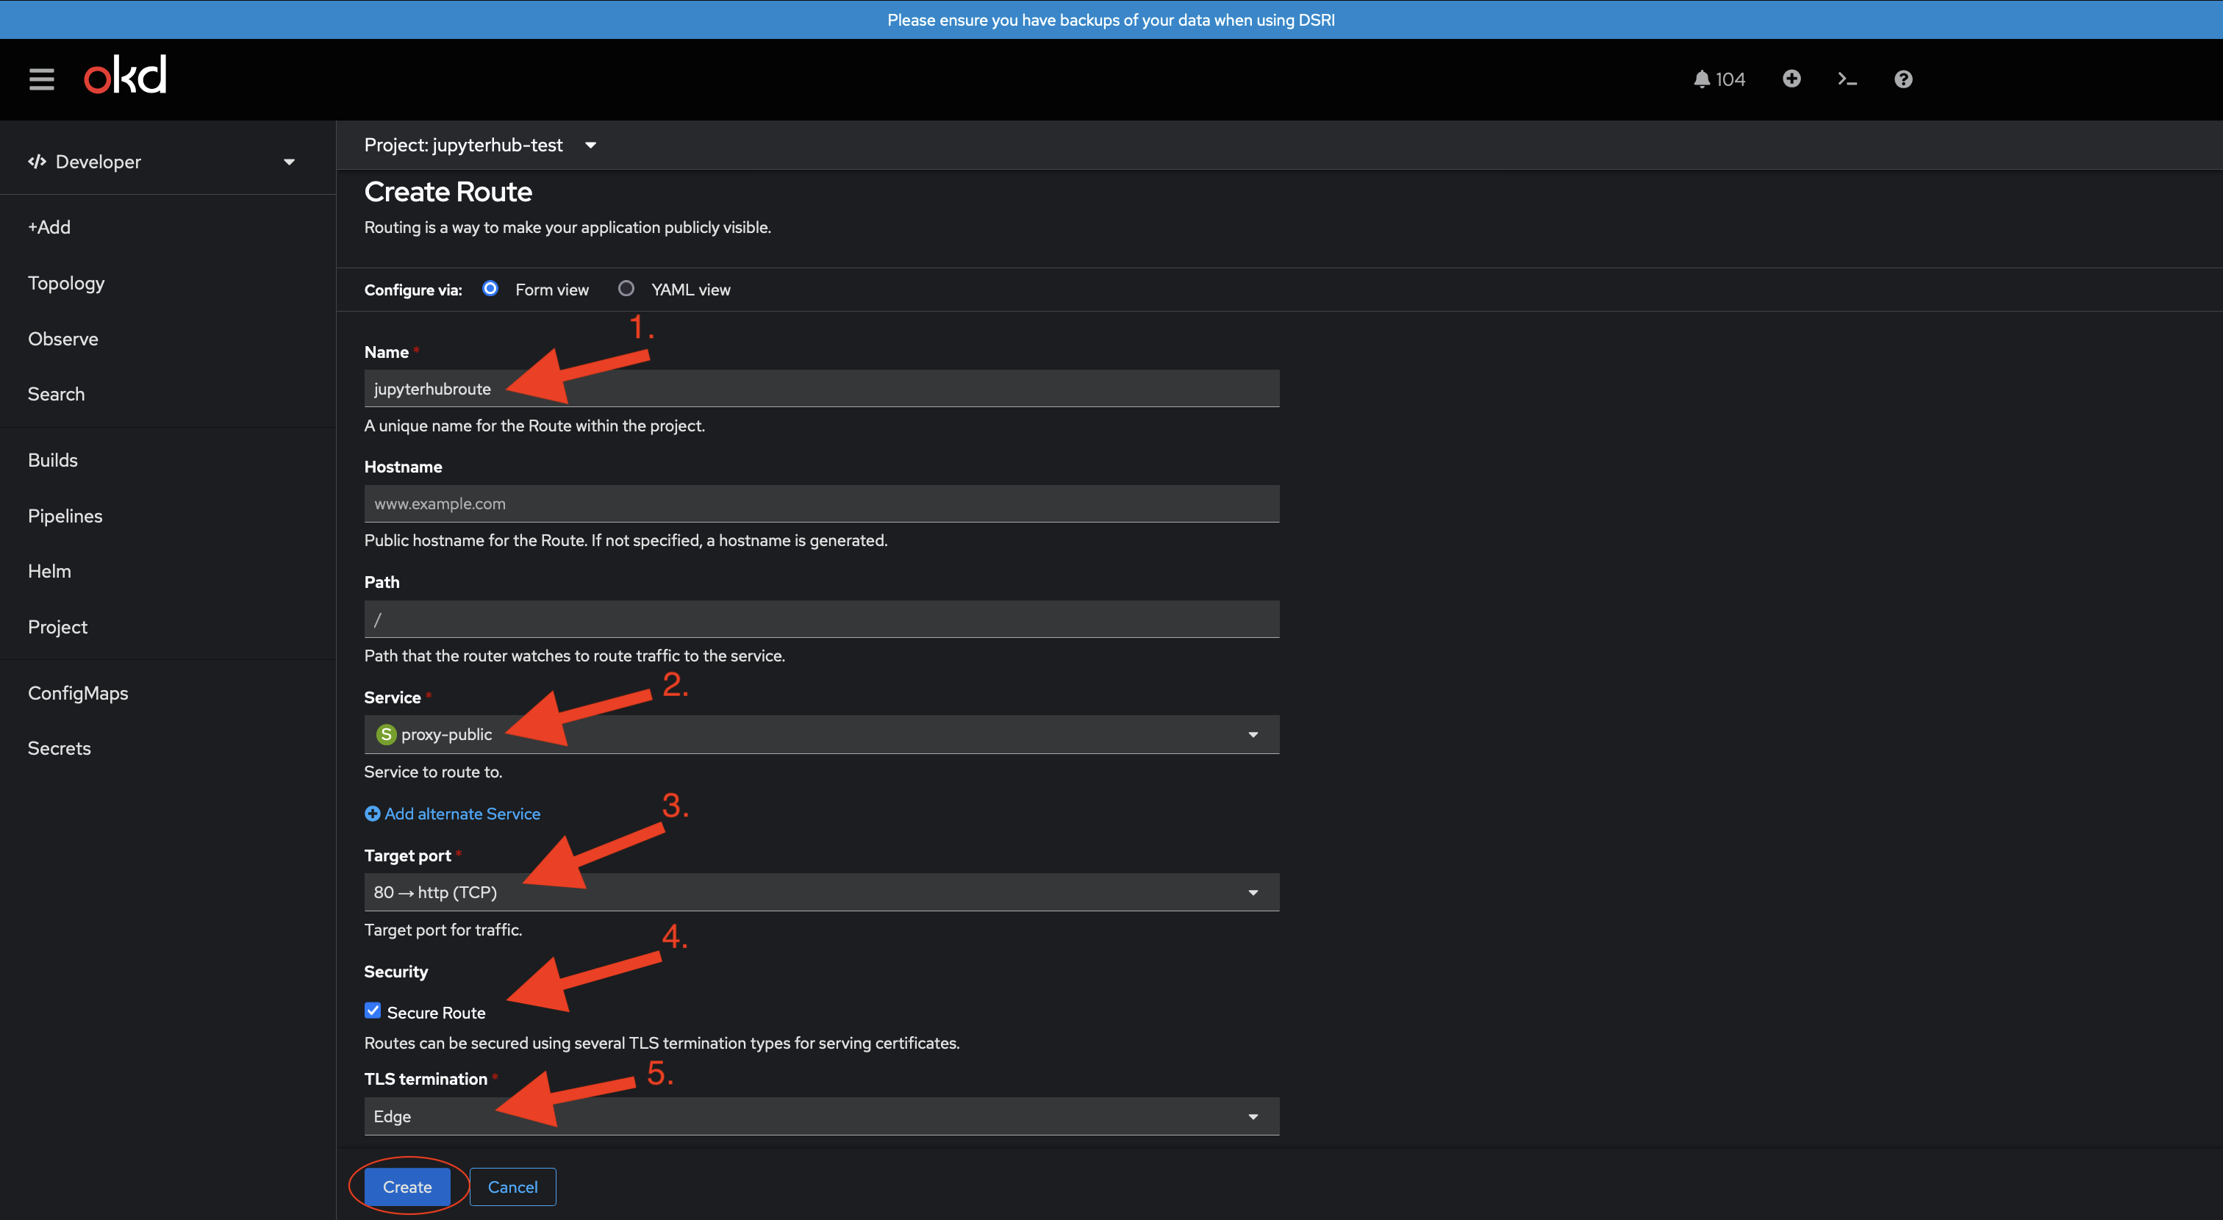
Task: Click 'Routing is a way to make' description
Action: [567, 227]
